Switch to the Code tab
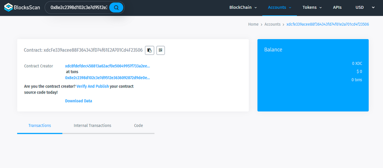 [x=138, y=125]
